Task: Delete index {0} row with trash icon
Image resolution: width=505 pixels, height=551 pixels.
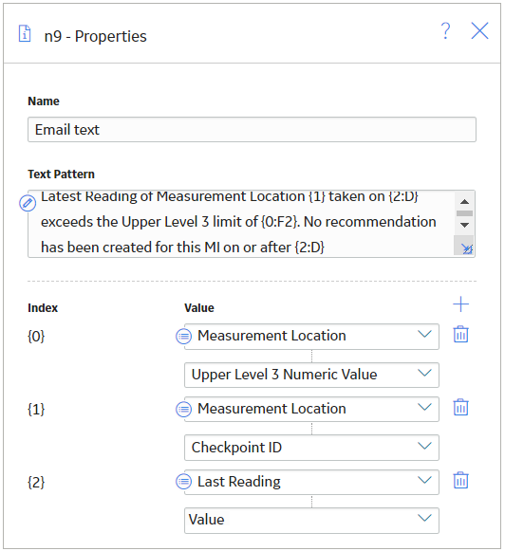Action: click(460, 334)
